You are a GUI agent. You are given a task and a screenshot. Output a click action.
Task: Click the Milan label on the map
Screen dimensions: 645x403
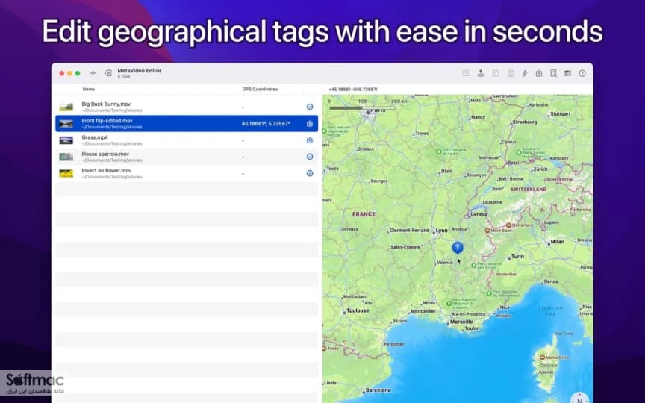click(558, 242)
